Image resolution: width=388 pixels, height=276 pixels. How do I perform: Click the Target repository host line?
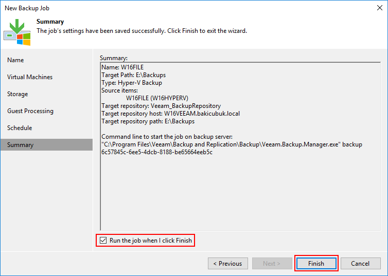tap(170, 114)
